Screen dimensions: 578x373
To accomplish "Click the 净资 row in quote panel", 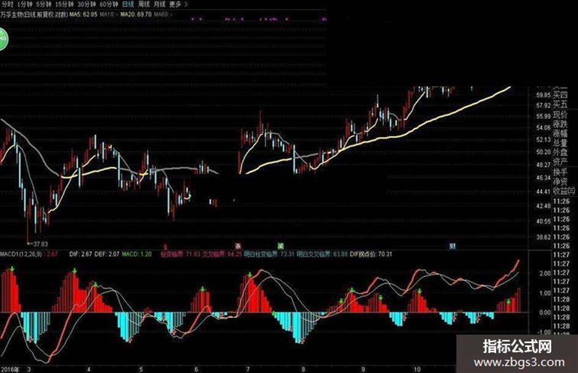I will coord(560,181).
